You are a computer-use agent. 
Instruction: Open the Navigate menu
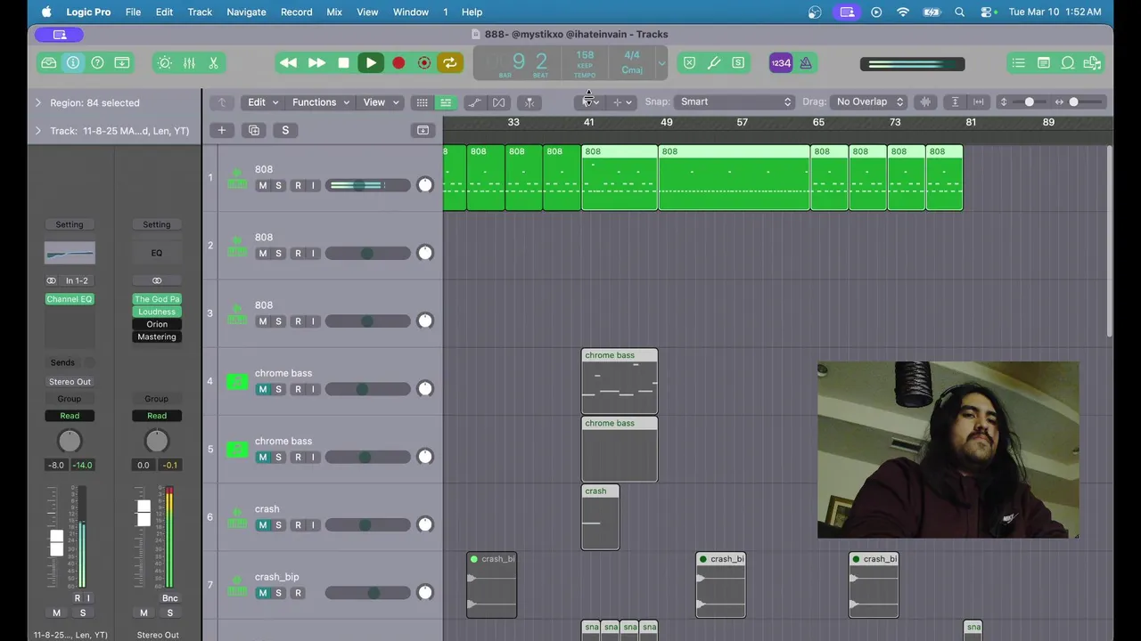[246, 12]
